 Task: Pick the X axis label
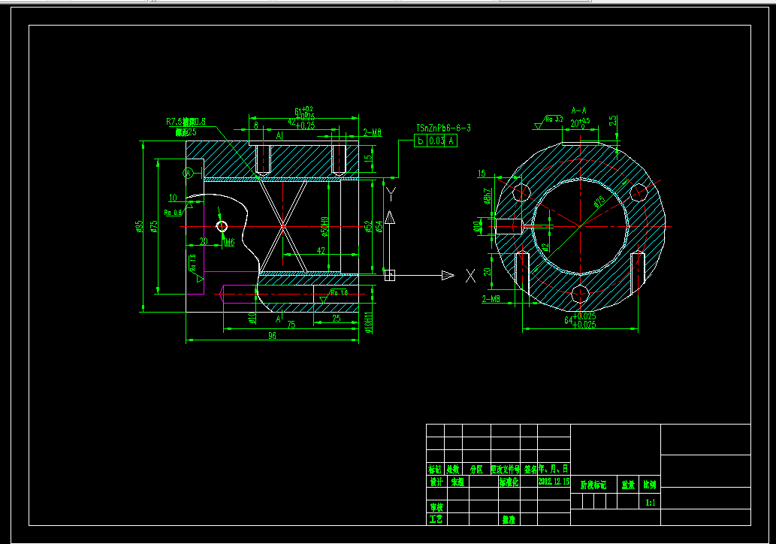[x=470, y=276]
